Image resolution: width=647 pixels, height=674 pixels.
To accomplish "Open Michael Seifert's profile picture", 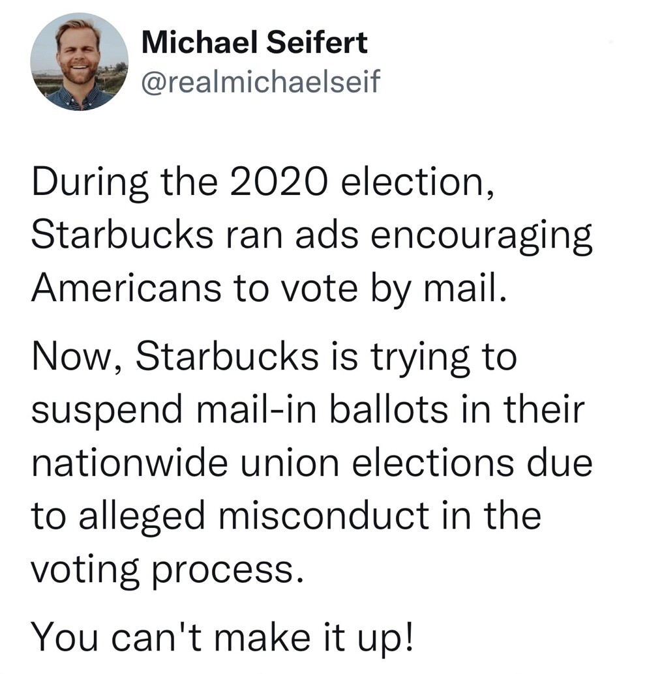I will (x=79, y=62).
